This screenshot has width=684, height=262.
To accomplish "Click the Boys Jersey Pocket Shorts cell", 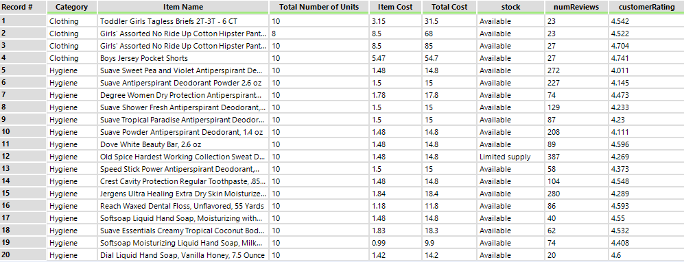I will [x=182, y=58].
